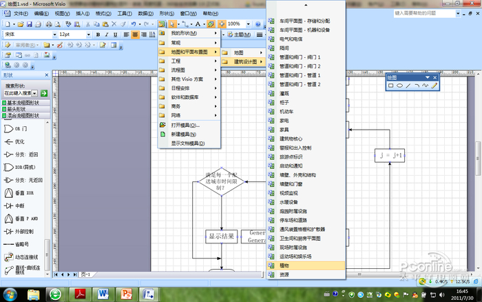Click the Windows Start button
The width and height of the screenshot is (482, 302).
[x=10, y=294]
